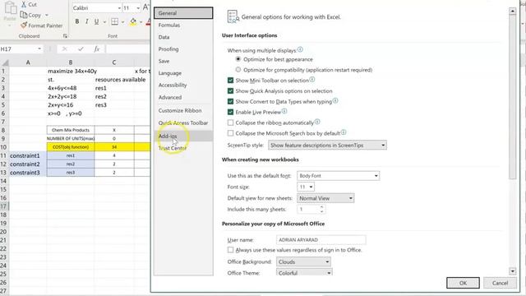526x296 pixels.
Task: Click the Cut scissors icon
Action: tap(24, 4)
